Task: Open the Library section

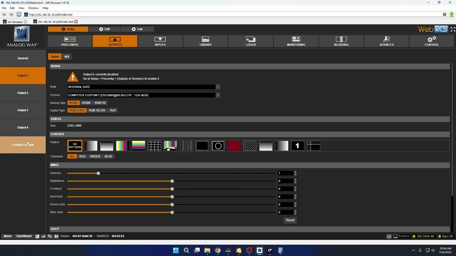Action: [206, 41]
